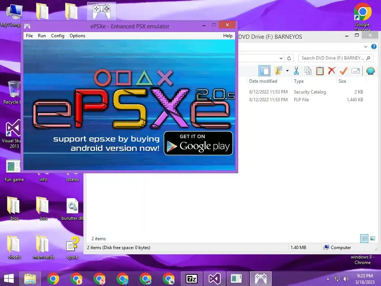The image size is (381, 286).
Task: Select the isos folder on the desktop
Action: coord(43,209)
